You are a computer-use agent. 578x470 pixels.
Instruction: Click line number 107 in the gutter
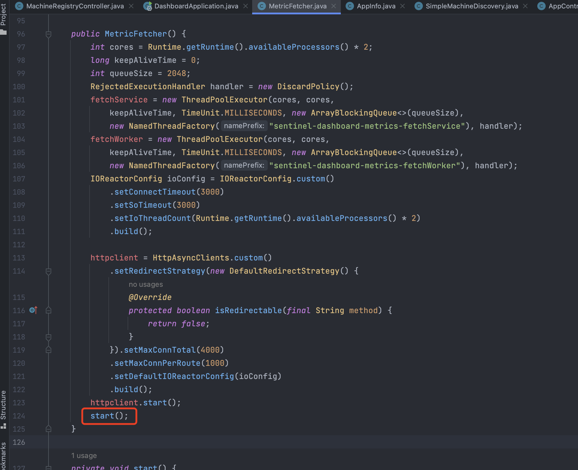pyautogui.click(x=19, y=179)
